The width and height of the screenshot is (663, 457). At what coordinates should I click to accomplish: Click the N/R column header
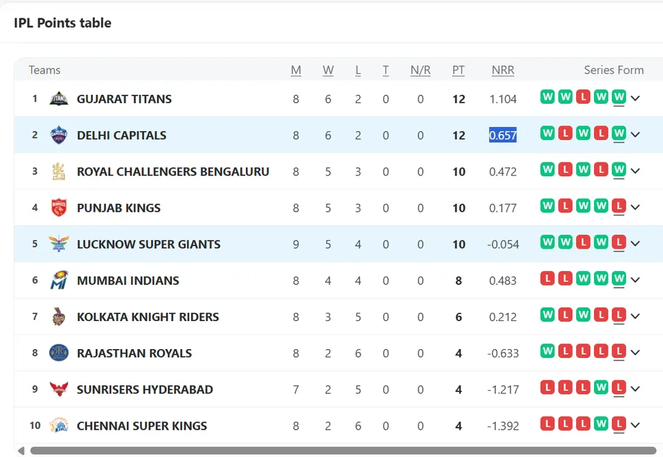(421, 70)
